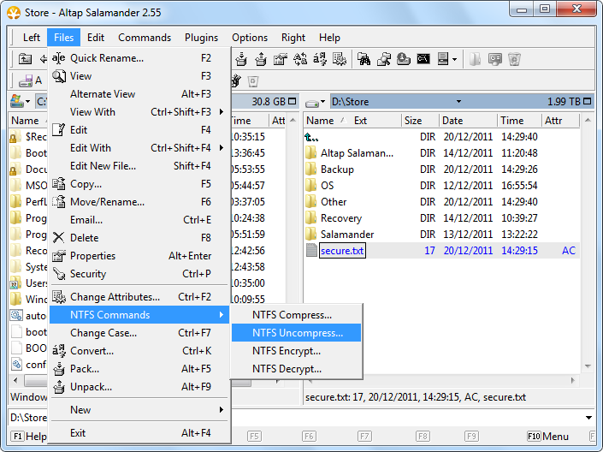Viewport: 603px width, 452px height.
Task: Select the Other folder in right panel
Action: (442, 202)
